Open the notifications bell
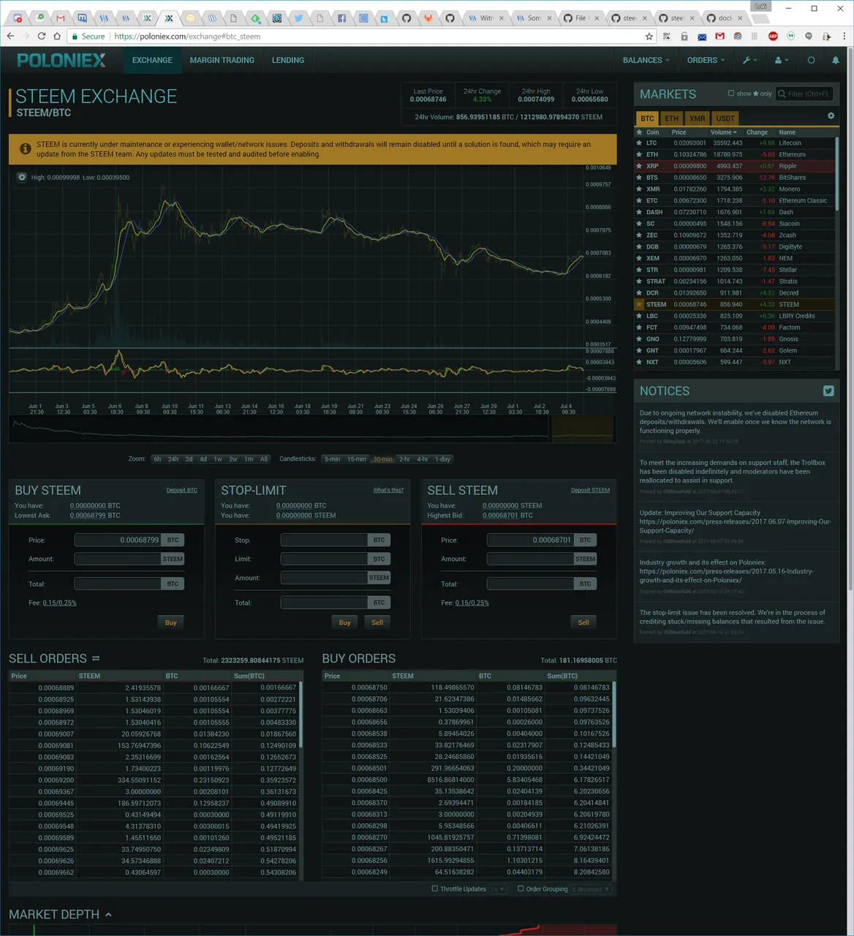The image size is (854, 936). click(x=835, y=60)
